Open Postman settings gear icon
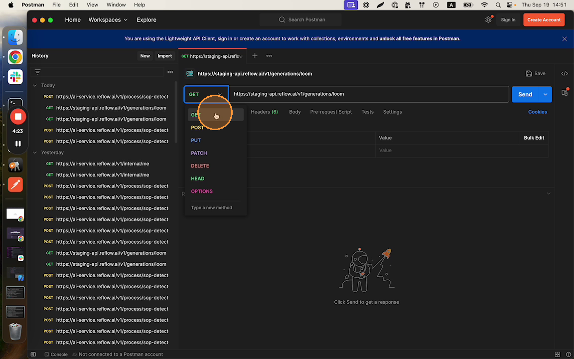This screenshot has width=574, height=359. 488,20
